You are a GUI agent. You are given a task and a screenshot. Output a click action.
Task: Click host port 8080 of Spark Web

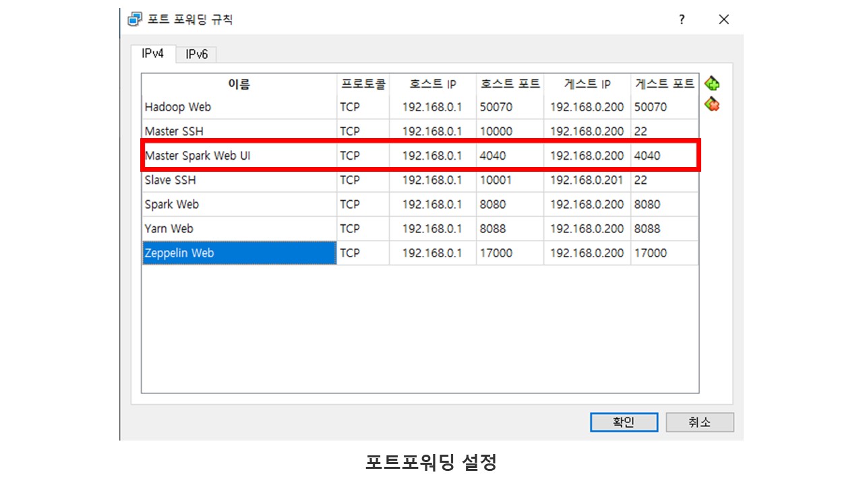coord(510,204)
